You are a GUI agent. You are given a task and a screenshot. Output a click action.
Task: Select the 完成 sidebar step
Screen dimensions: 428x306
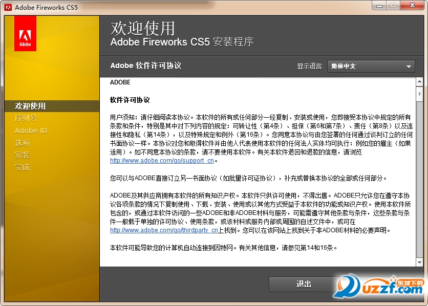(22, 167)
